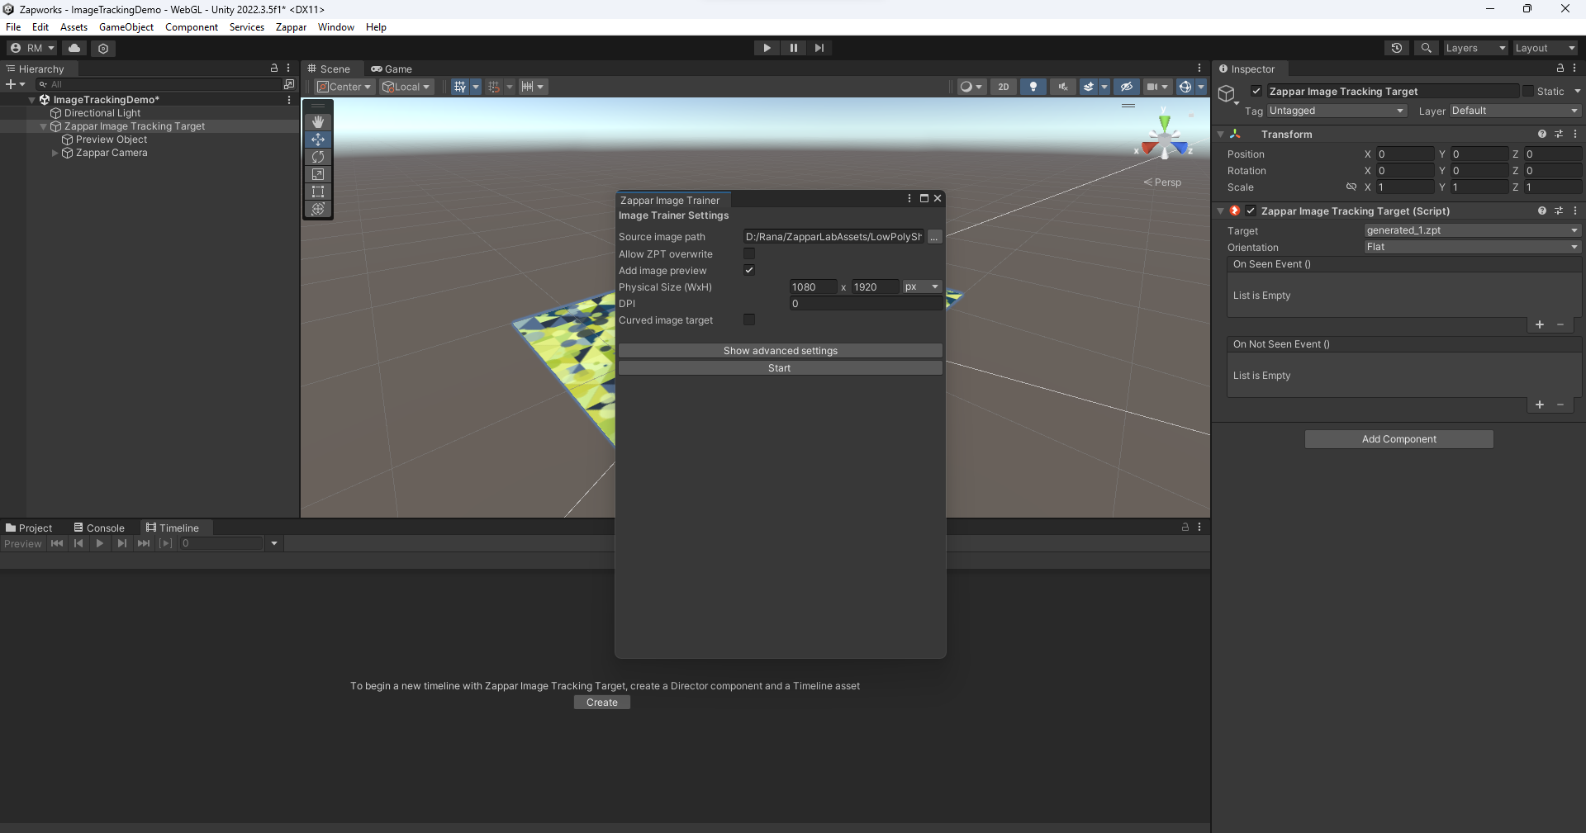The height and width of the screenshot is (833, 1586).
Task: Uncheck Add image preview
Action: click(x=749, y=271)
